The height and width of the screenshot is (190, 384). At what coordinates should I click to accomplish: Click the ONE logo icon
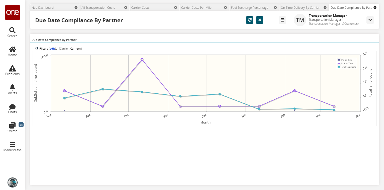tap(12, 13)
